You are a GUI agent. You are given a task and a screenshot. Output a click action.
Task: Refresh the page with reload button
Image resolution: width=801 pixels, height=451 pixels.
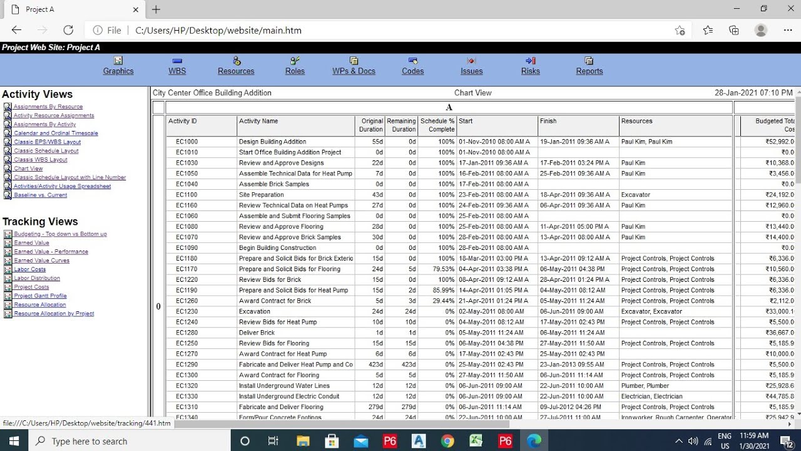(68, 30)
